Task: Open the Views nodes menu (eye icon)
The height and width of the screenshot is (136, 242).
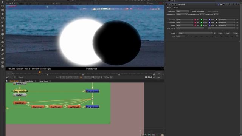Action: (x=3, y=46)
